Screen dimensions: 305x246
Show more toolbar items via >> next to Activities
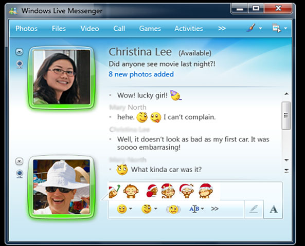222,29
